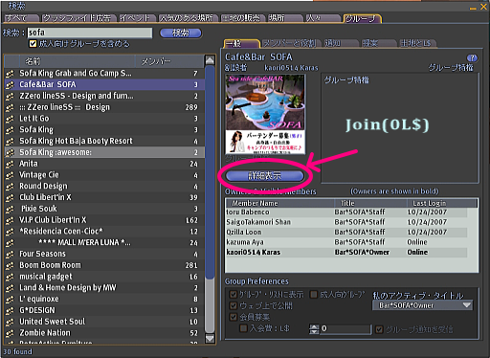Sort results by メンバー column header
The width and height of the screenshot is (490, 358).
click(170, 61)
